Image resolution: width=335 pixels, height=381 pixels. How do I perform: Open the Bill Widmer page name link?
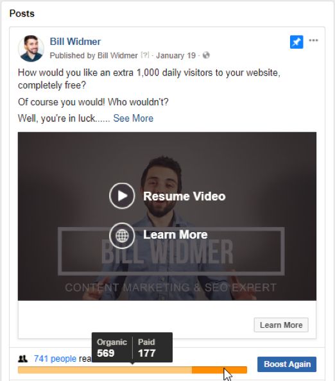click(x=75, y=42)
